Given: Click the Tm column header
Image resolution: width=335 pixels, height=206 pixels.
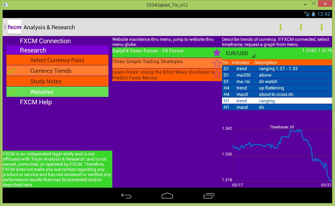Looking at the screenshot, I should tap(225, 62).
